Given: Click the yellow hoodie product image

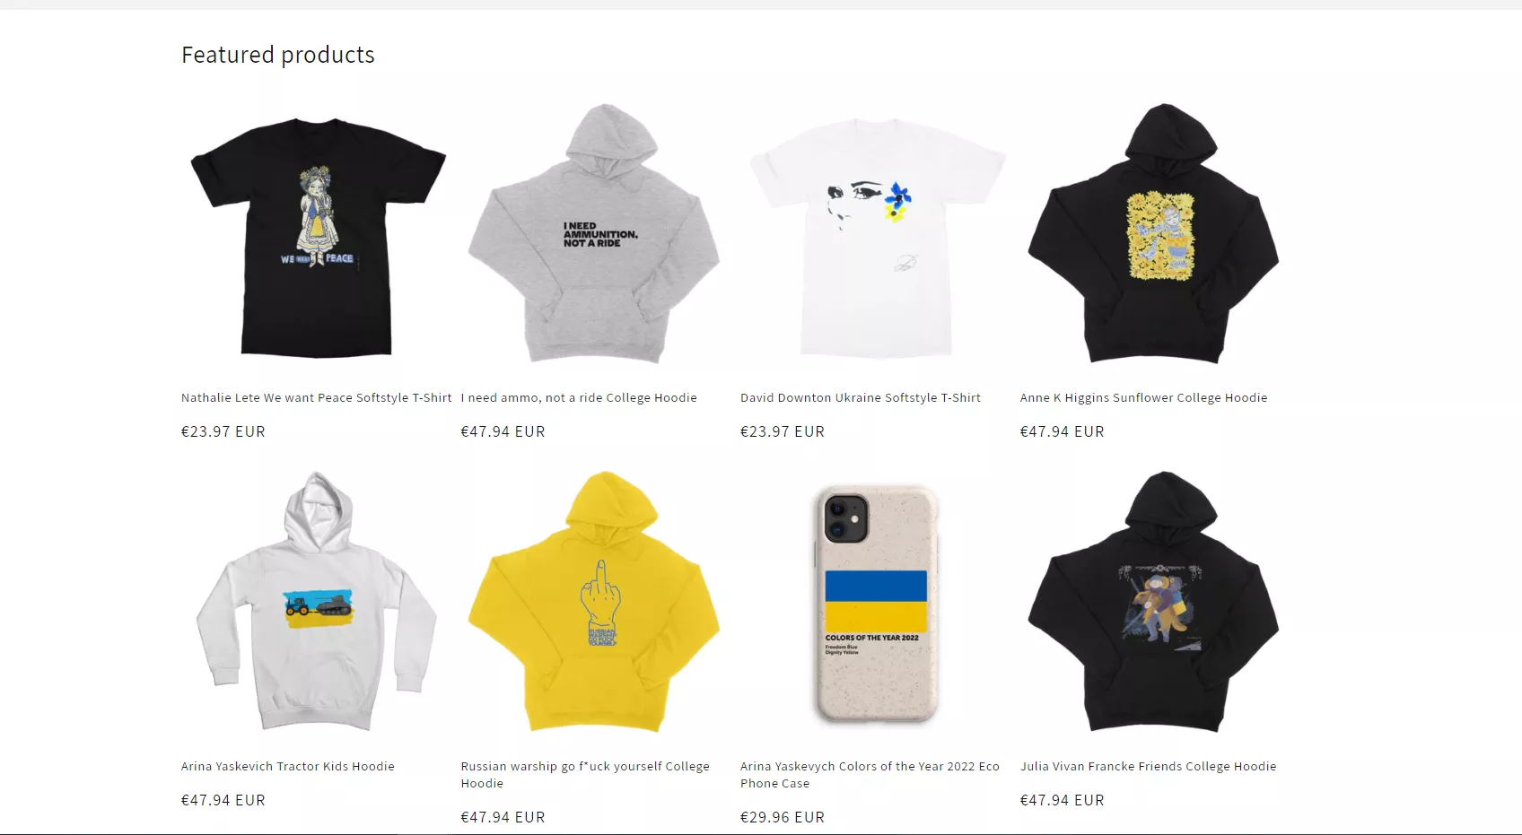Looking at the screenshot, I should [596, 603].
